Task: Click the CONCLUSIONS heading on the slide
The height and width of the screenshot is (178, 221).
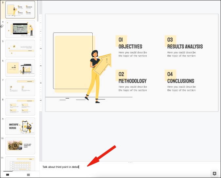Action: pos(181,81)
